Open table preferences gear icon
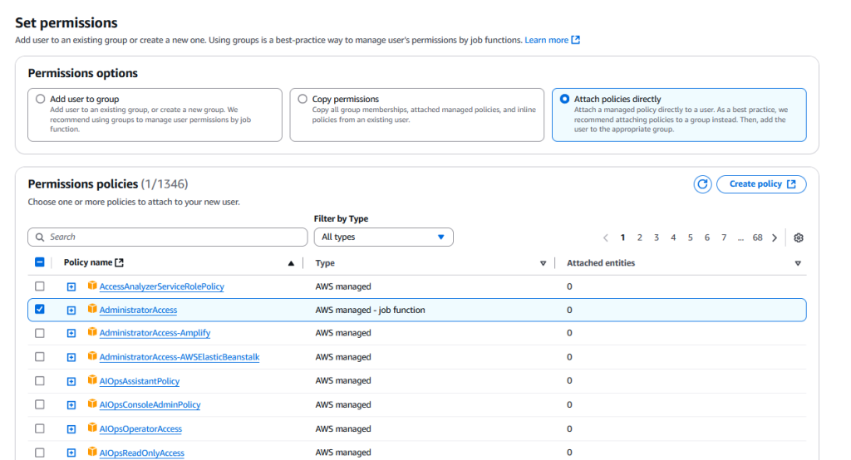Screen dimensions: 851x460 click(x=799, y=237)
